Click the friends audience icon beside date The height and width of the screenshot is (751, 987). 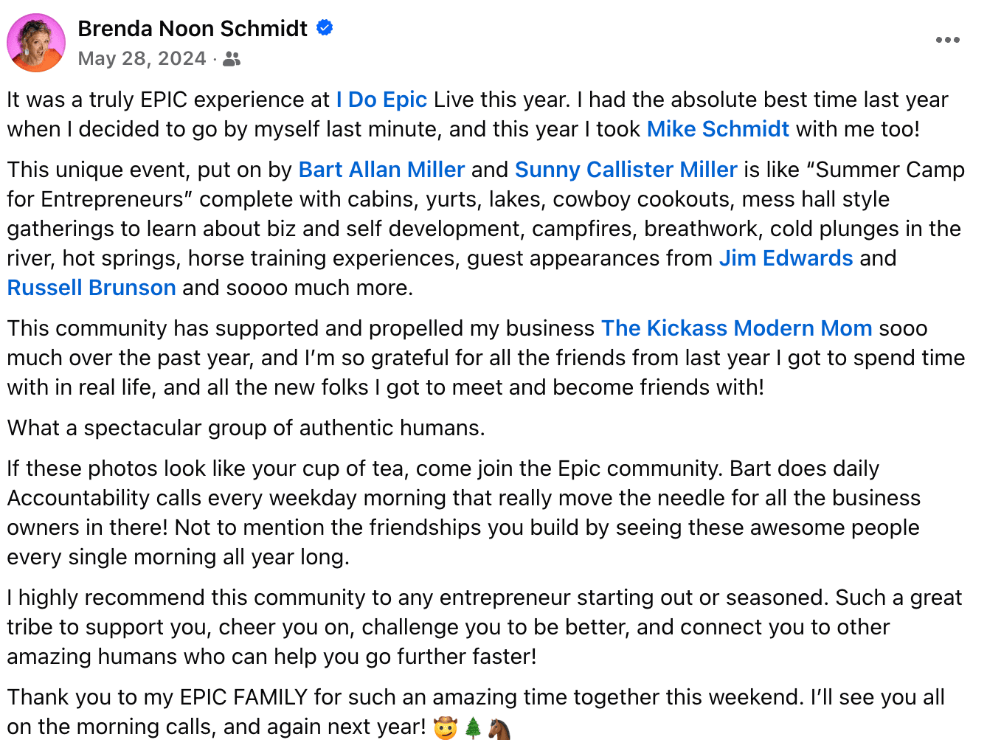pos(232,59)
